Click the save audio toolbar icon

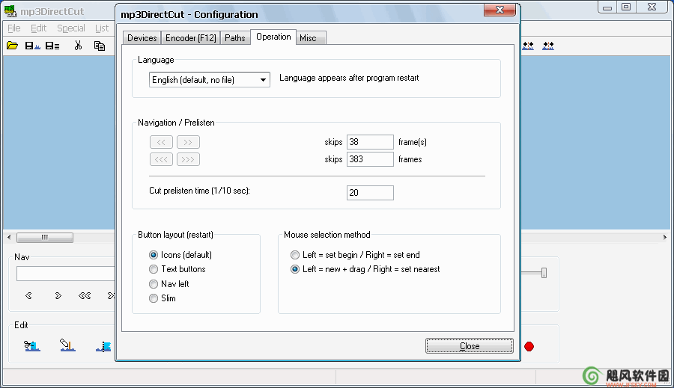(32, 46)
